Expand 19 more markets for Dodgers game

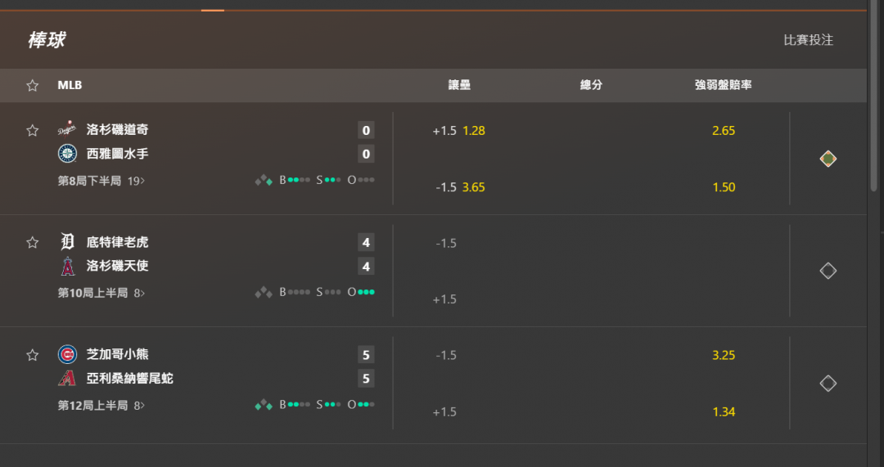tap(136, 181)
